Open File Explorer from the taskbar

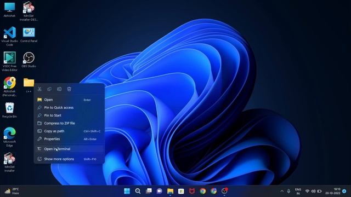click(171, 191)
